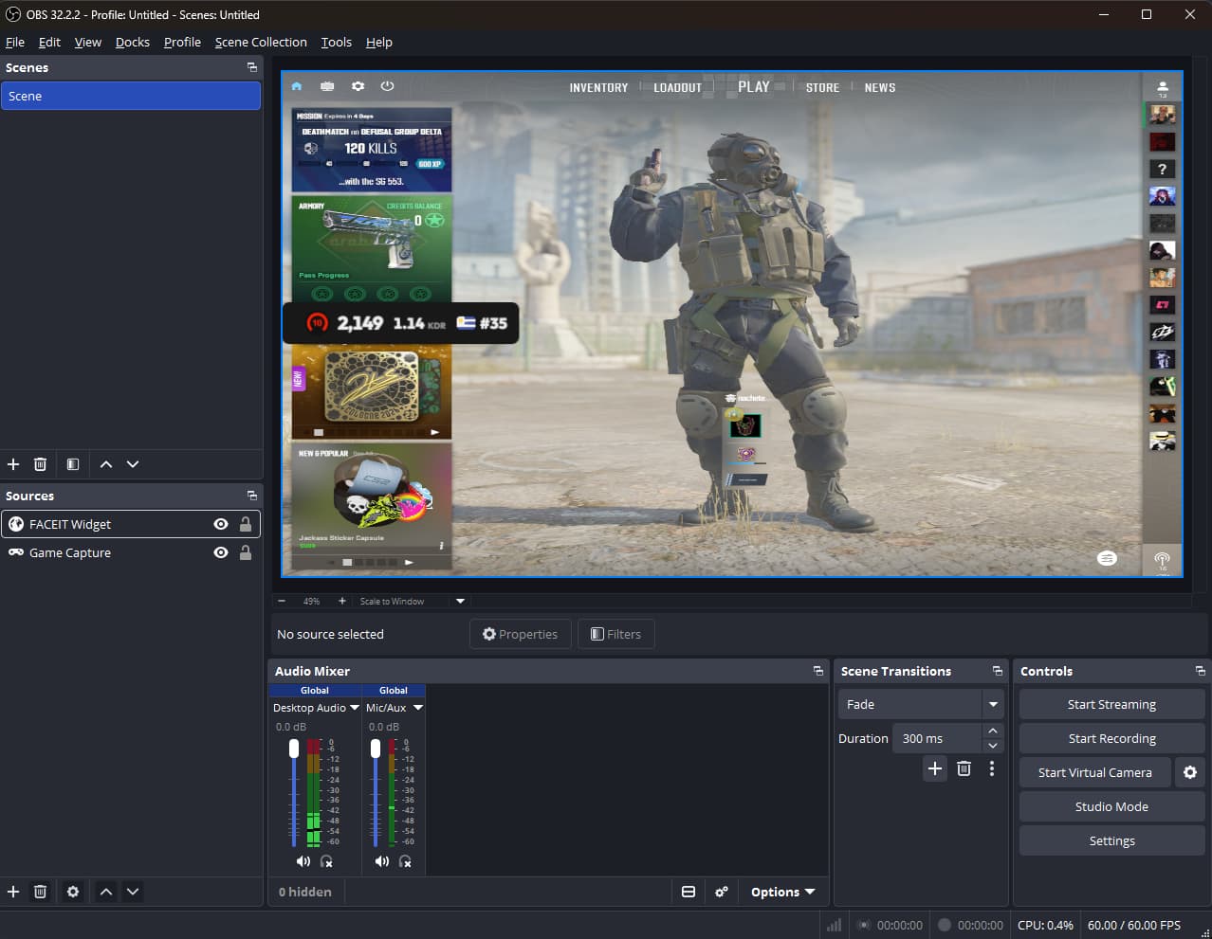Click the transition Duration field
Image resolution: width=1212 pixels, height=939 pixels.
937,738
